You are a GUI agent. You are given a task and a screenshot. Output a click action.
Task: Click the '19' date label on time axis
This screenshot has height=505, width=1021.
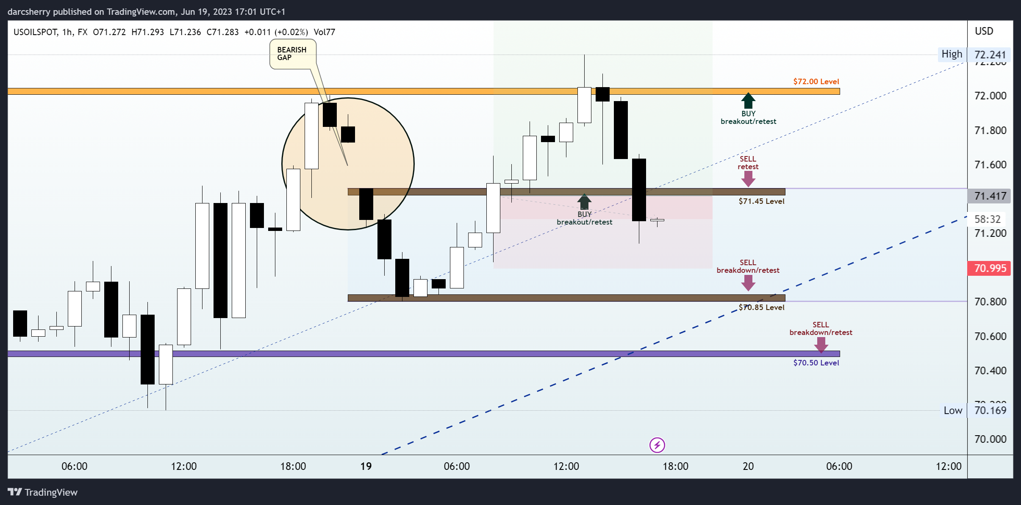(x=366, y=466)
